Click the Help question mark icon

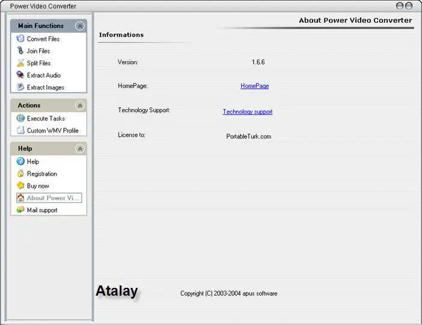point(20,161)
